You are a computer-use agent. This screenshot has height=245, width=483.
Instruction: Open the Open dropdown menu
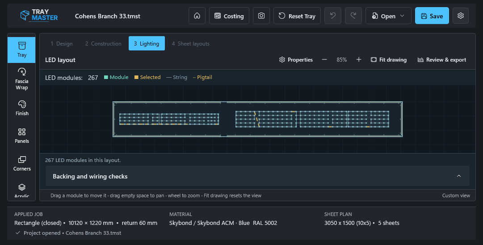(x=388, y=16)
